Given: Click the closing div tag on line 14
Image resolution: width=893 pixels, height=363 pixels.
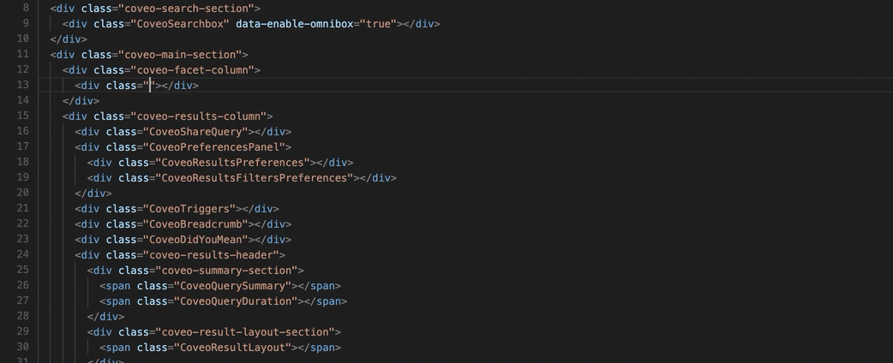Looking at the screenshot, I should point(81,101).
